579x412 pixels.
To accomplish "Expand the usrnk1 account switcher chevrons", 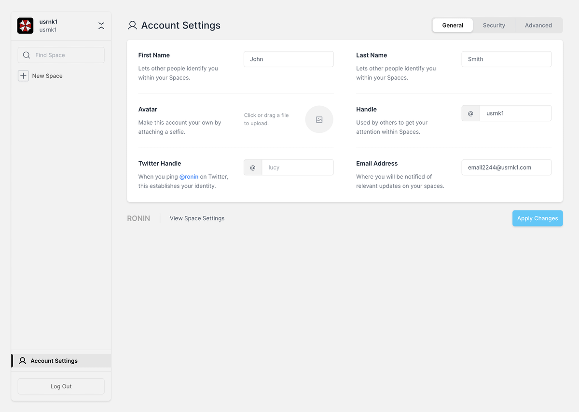I will pyautogui.click(x=101, y=26).
